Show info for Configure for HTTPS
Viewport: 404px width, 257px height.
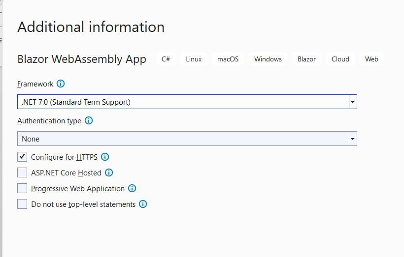pyautogui.click(x=105, y=157)
